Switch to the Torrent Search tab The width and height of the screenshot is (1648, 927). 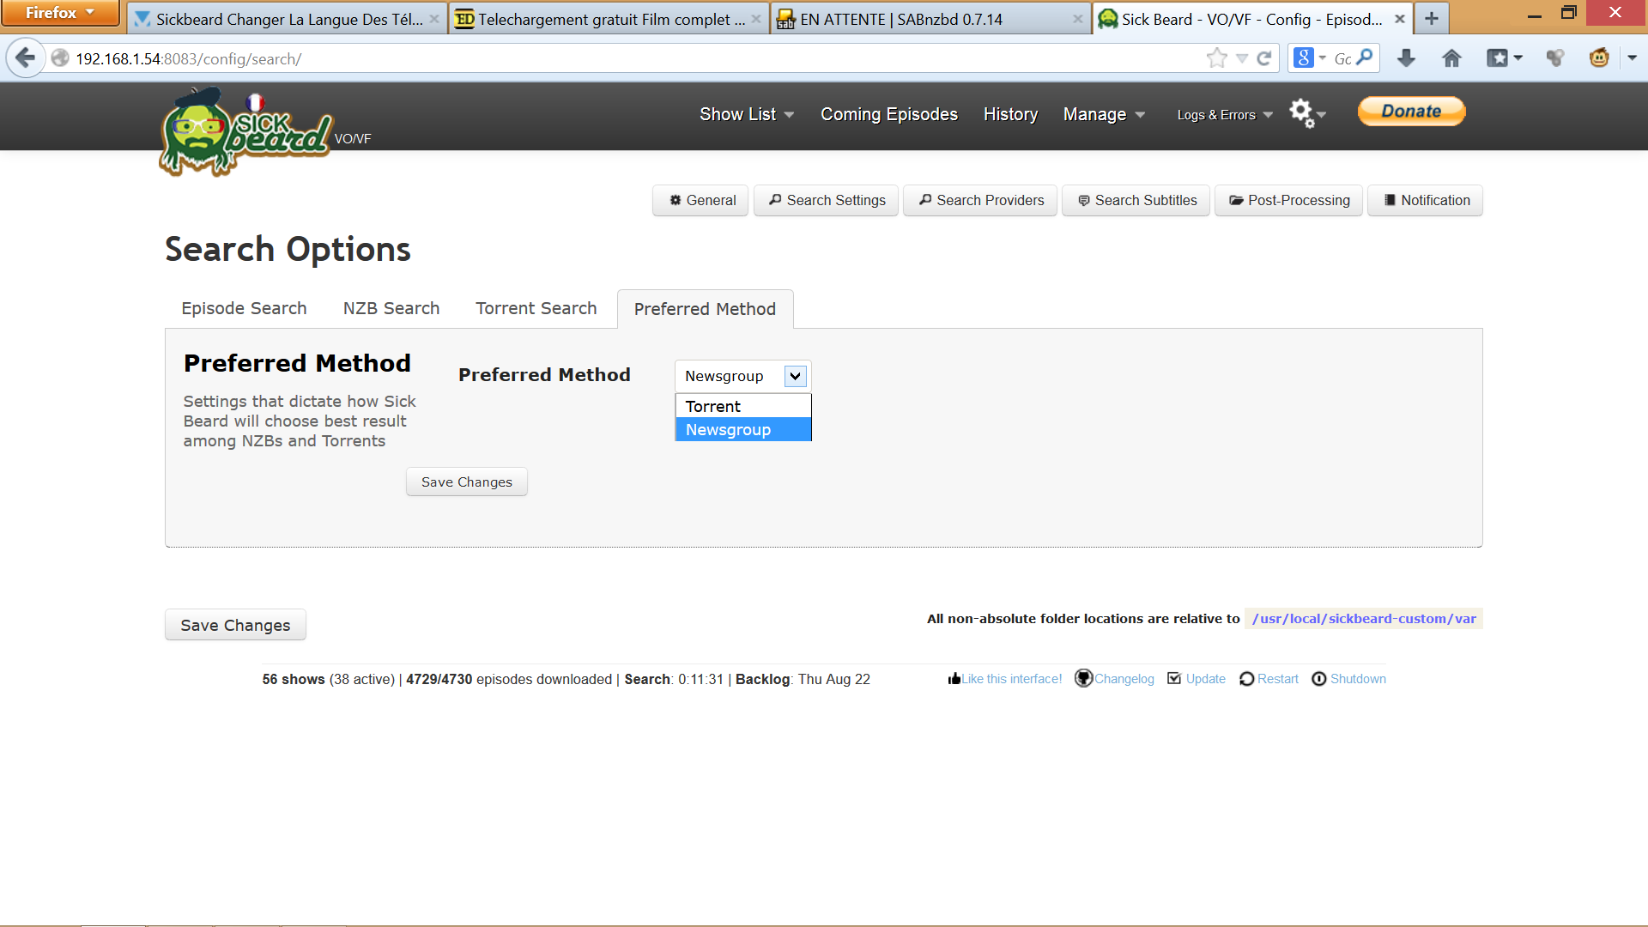[536, 308]
